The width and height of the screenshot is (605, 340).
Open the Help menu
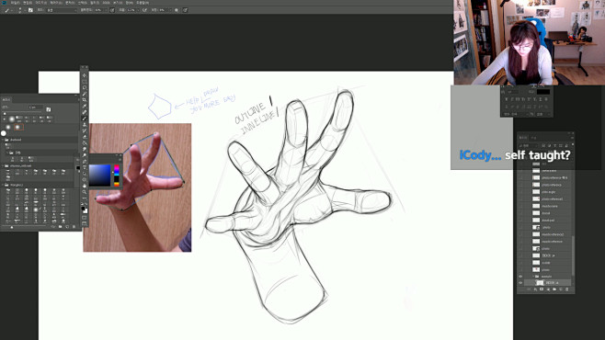(x=143, y=3)
